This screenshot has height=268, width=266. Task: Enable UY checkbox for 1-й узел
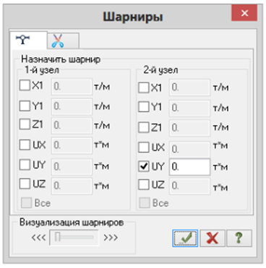(x=25, y=165)
